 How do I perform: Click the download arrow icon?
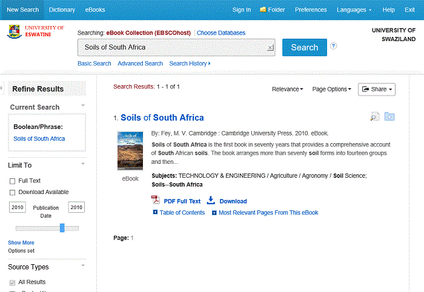(x=211, y=200)
